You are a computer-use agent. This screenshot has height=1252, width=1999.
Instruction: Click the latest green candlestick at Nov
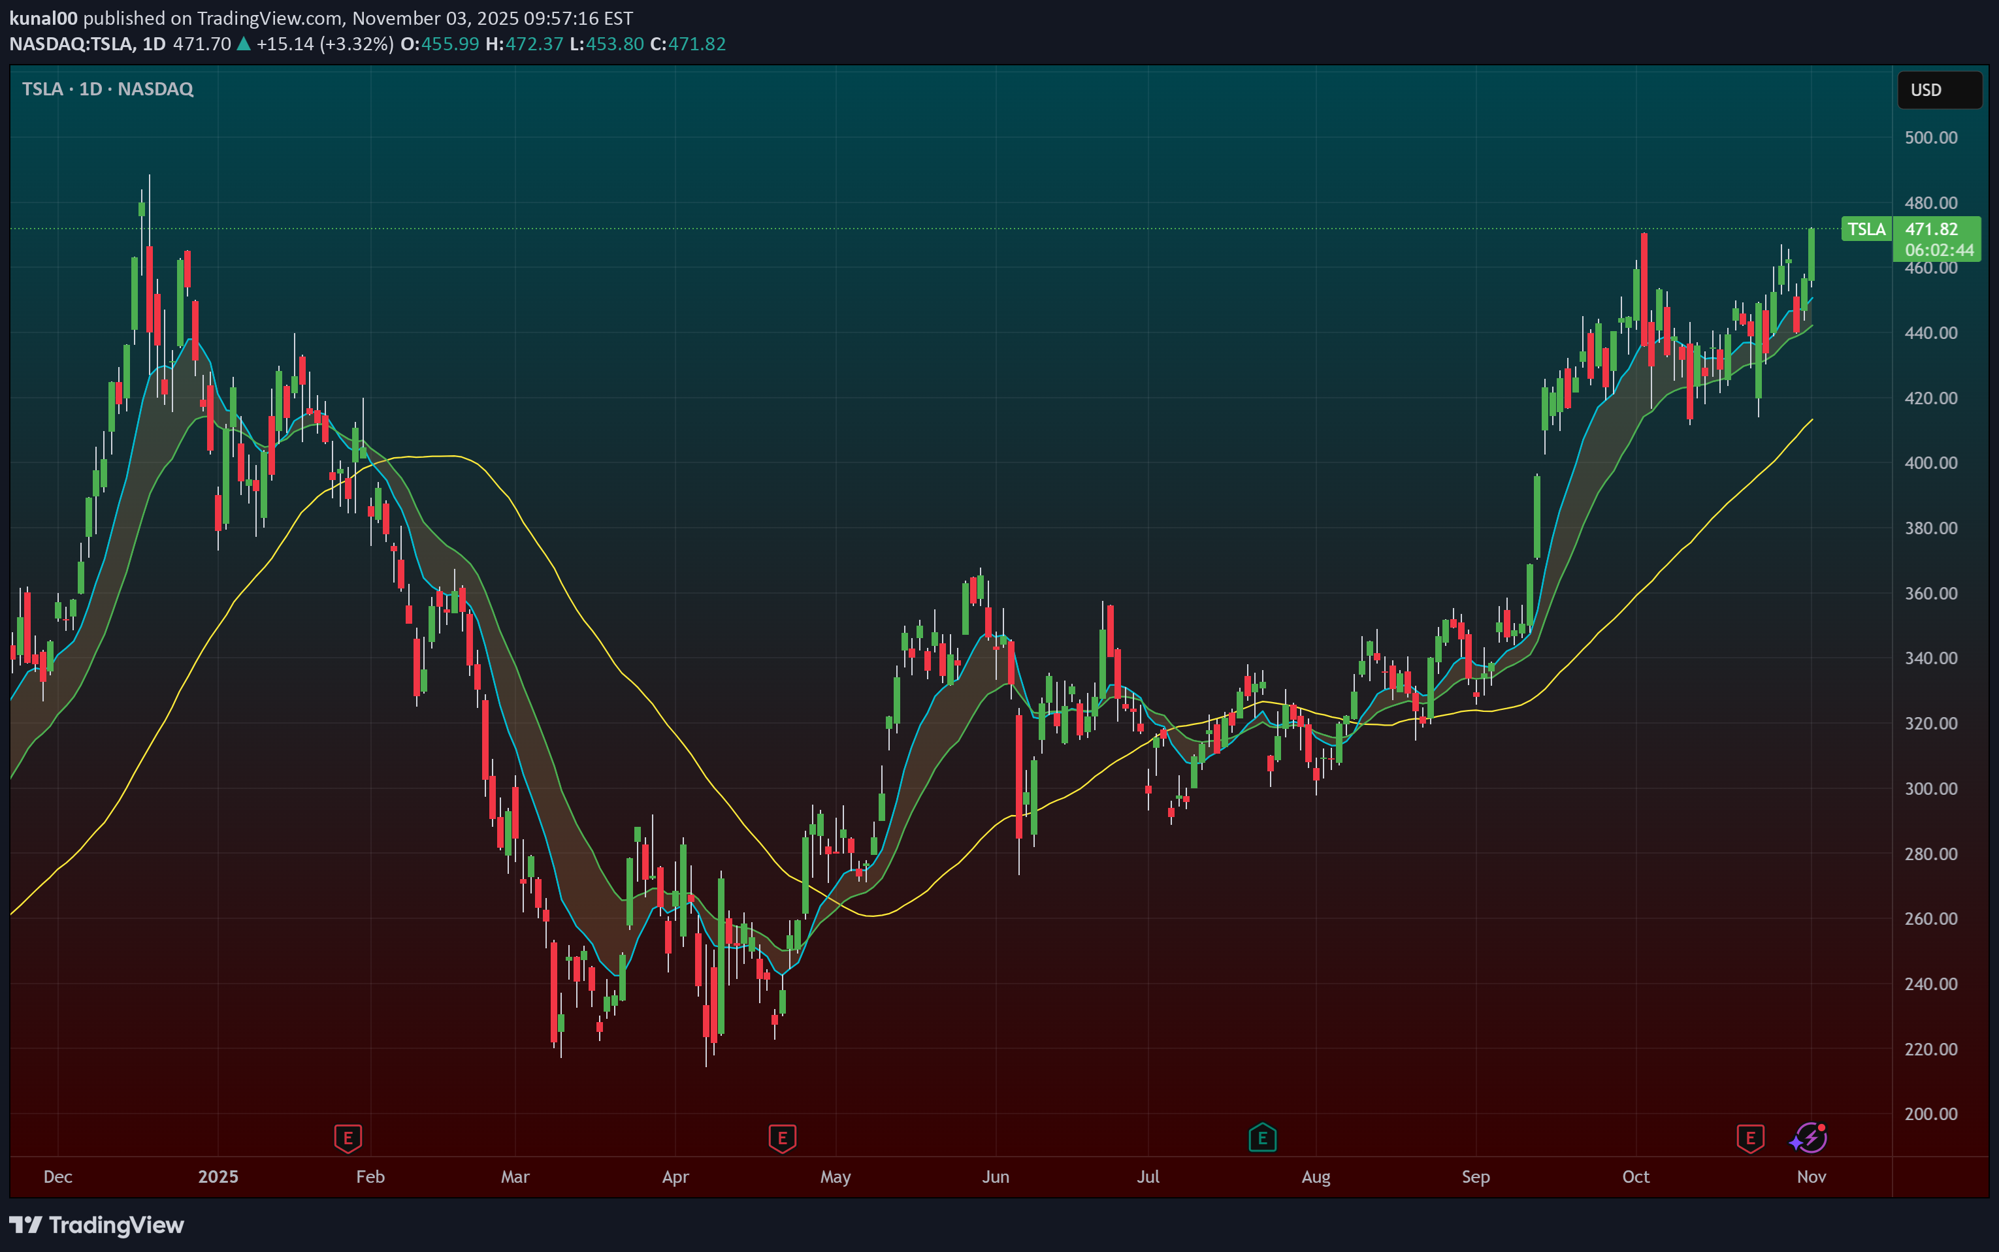tap(1811, 254)
